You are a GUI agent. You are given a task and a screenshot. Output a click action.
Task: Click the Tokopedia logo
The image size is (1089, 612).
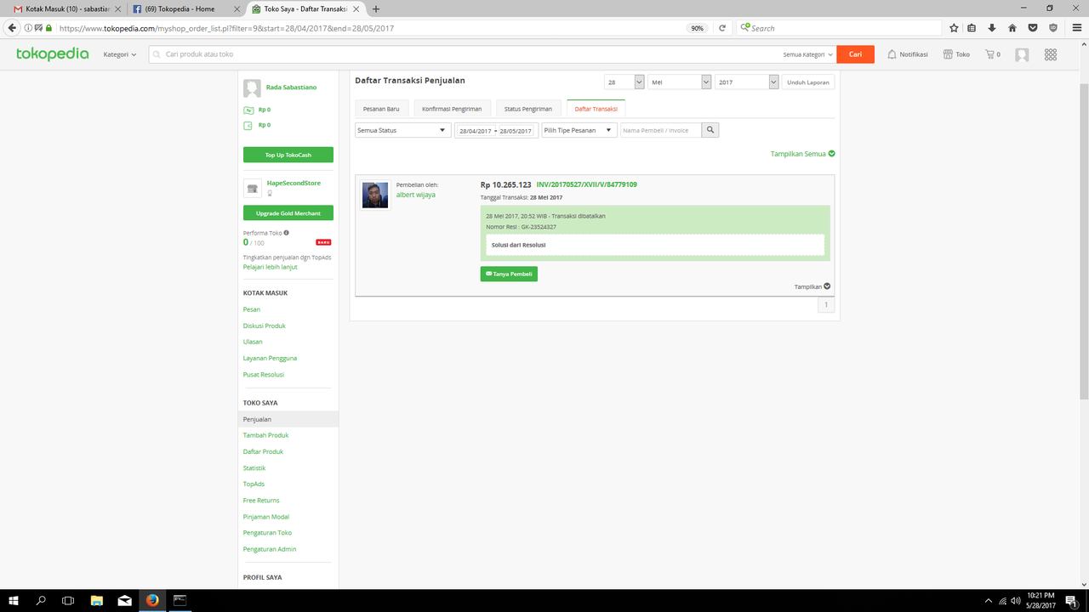(x=52, y=54)
